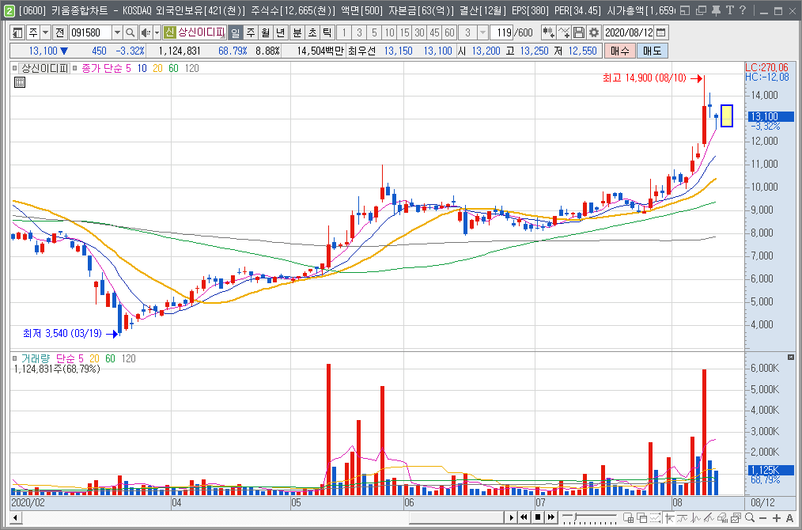
Task: Click the A text icon in bottom toolbar
Action: click(789, 517)
